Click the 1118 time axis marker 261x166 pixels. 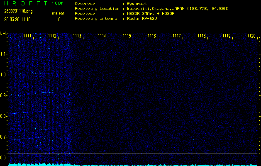202,36
